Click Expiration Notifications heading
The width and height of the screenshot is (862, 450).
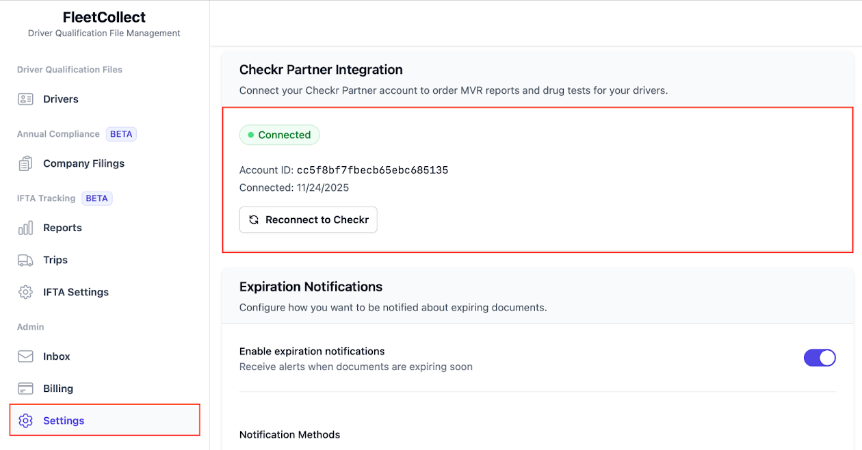click(x=311, y=287)
